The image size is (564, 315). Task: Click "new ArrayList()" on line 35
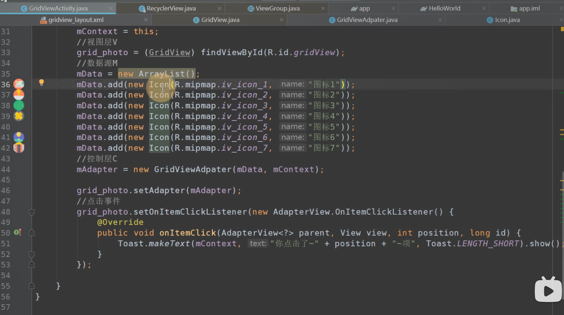(x=157, y=74)
